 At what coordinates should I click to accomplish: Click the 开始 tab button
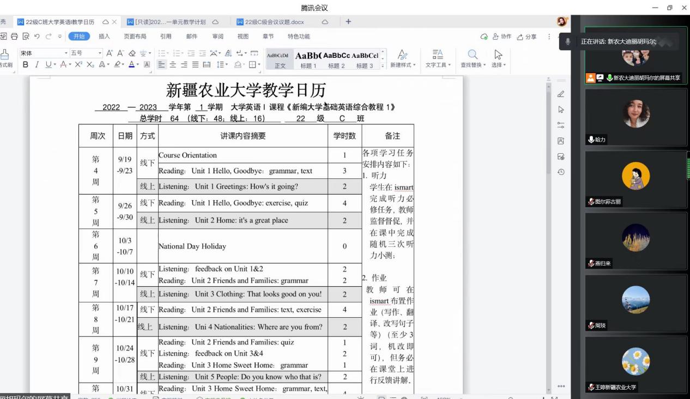(x=78, y=37)
